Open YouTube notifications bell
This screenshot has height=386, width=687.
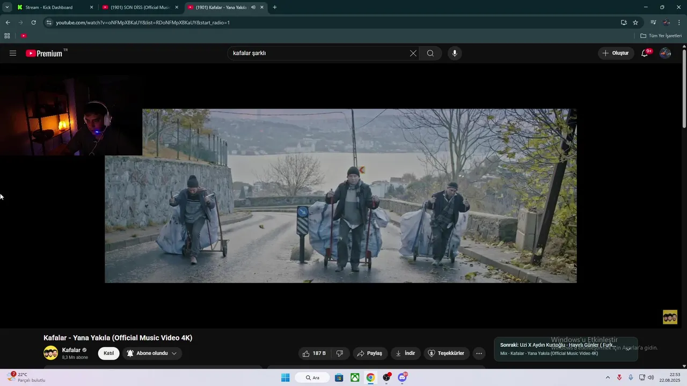[645, 53]
